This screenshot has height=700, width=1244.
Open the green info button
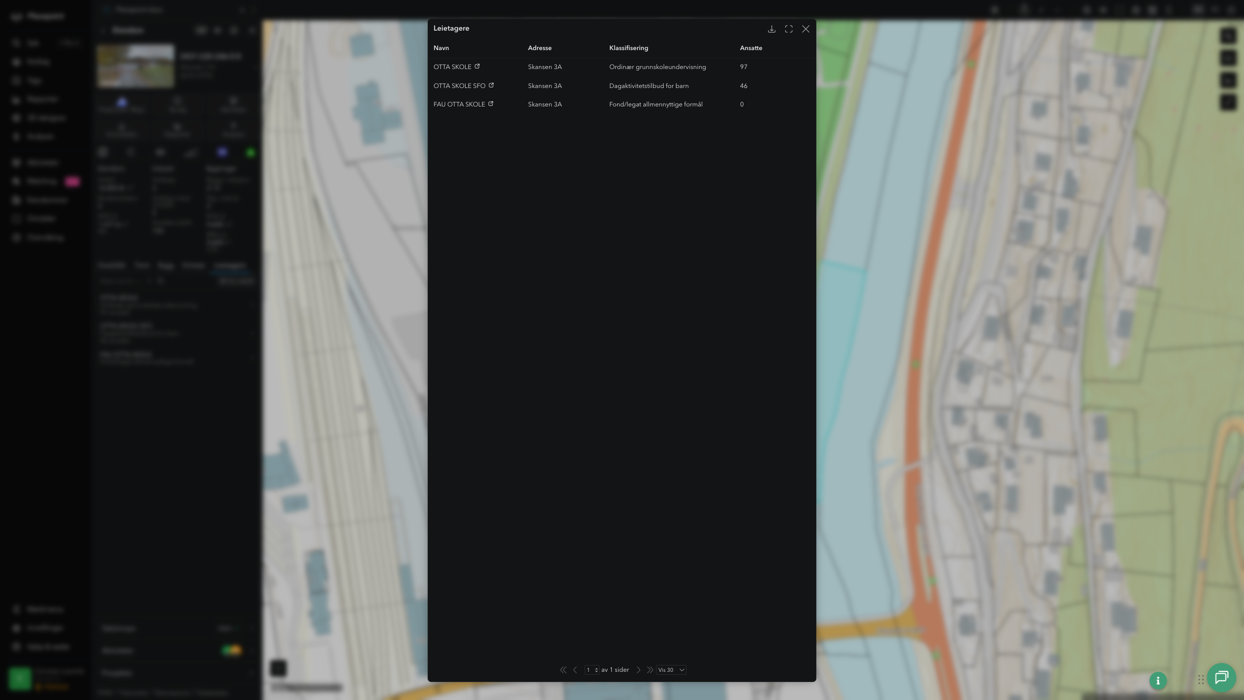(1158, 681)
